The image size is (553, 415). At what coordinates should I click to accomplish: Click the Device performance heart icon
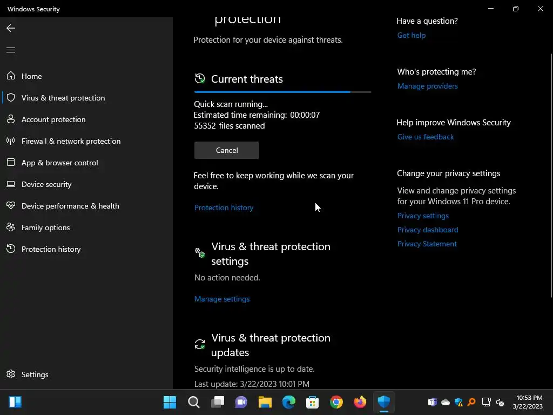pyautogui.click(x=11, y=205)
